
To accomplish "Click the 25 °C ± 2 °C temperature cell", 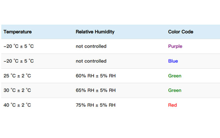I will pos(17,76).
